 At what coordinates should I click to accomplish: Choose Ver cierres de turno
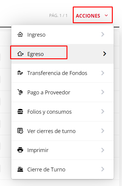(62, 131)
